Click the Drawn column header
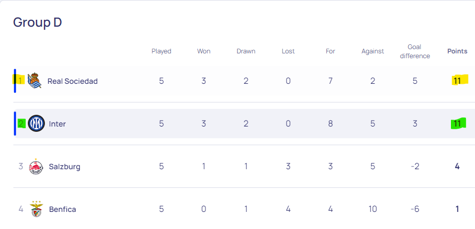The image size is (475, 229). click(246, 51)
